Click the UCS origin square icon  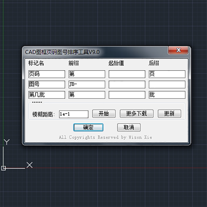click(3, 168)
